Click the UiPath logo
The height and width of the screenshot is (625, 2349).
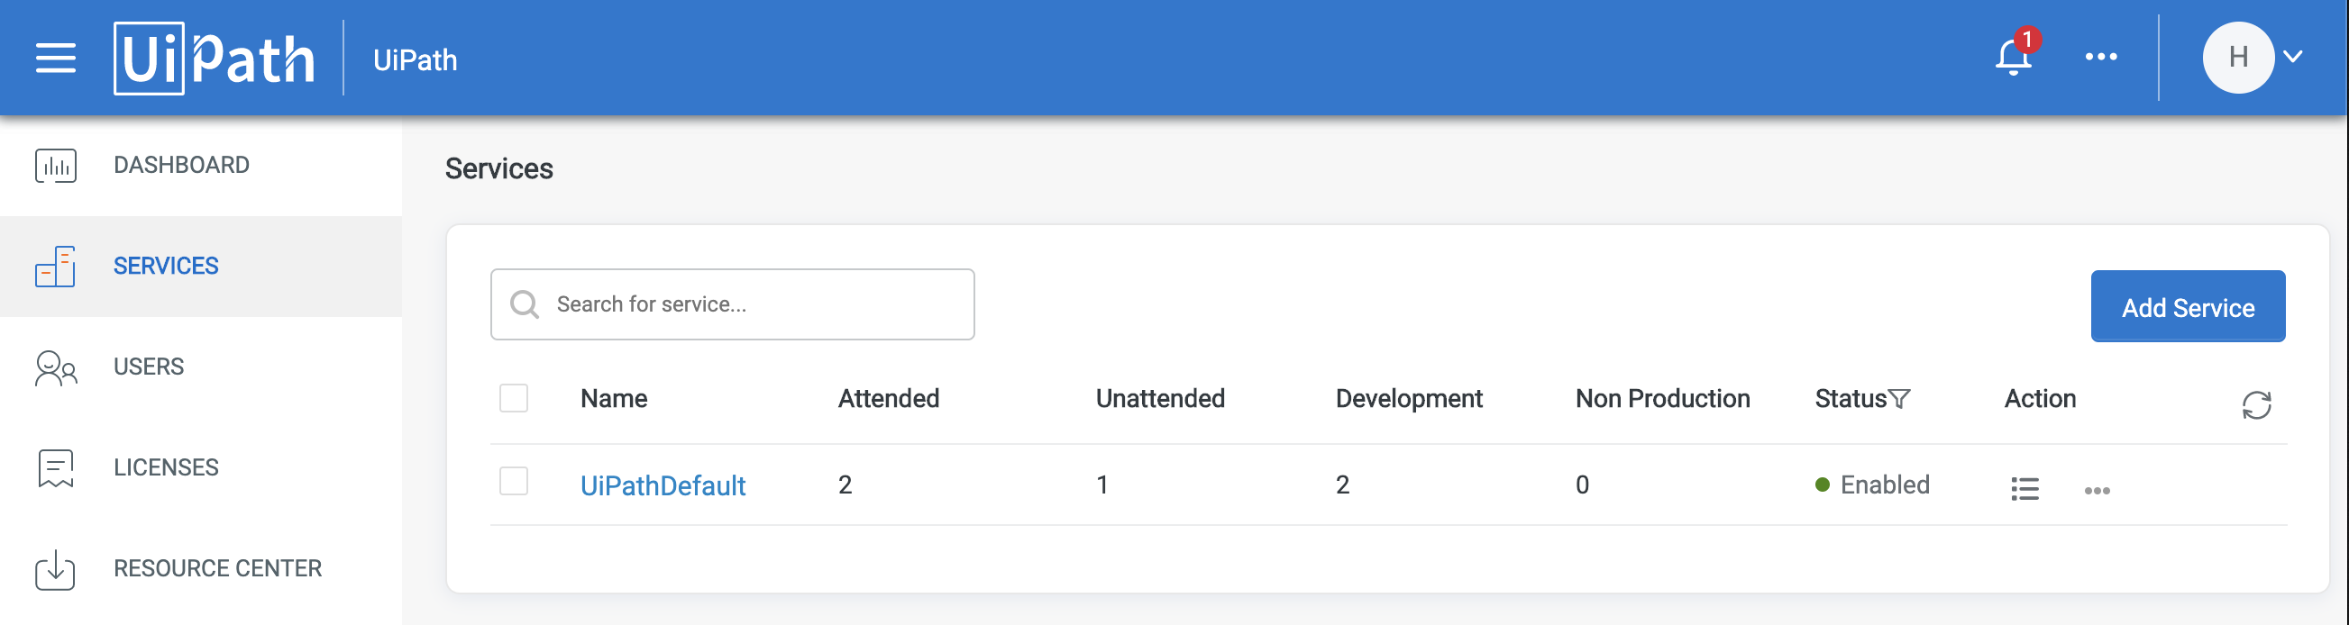(x=215, y=59)
